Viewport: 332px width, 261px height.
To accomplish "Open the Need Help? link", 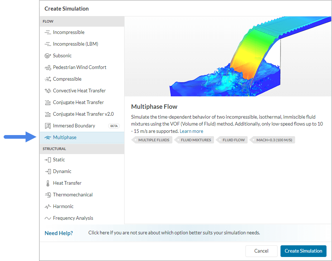I will pos(59,233).
